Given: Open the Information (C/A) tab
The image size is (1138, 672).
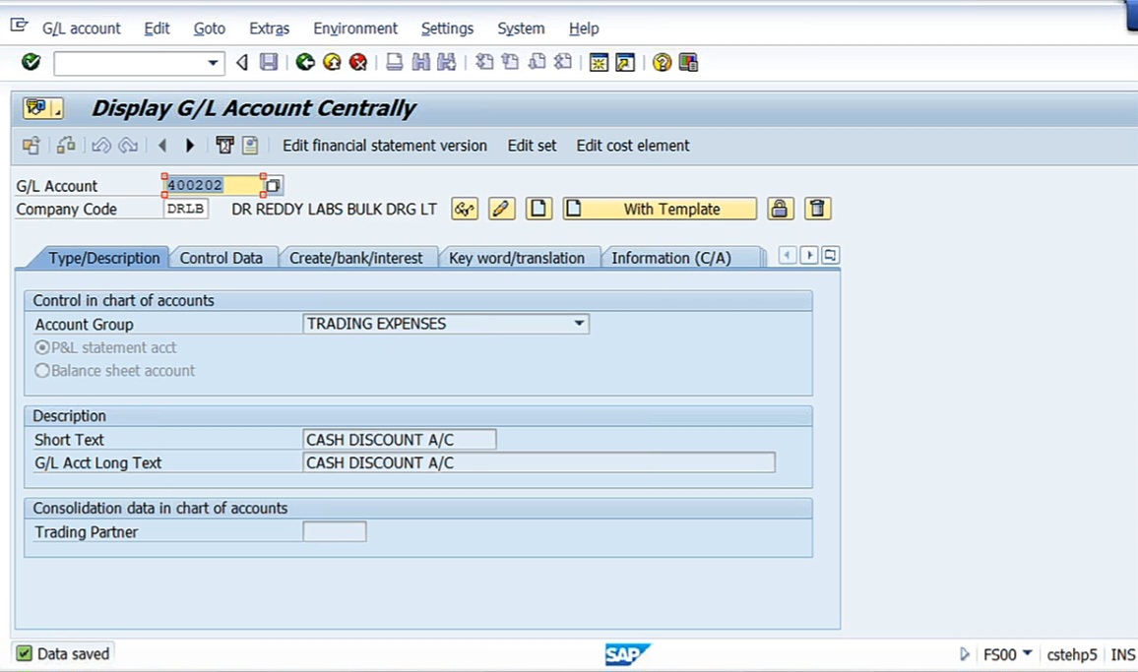Looking at the screenshot, I should click(671, 259).
